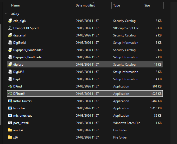The width and height of the screenshot is (177, 144).
Task: Click the micronucleus application icon
Action: (x=10, y=115)
